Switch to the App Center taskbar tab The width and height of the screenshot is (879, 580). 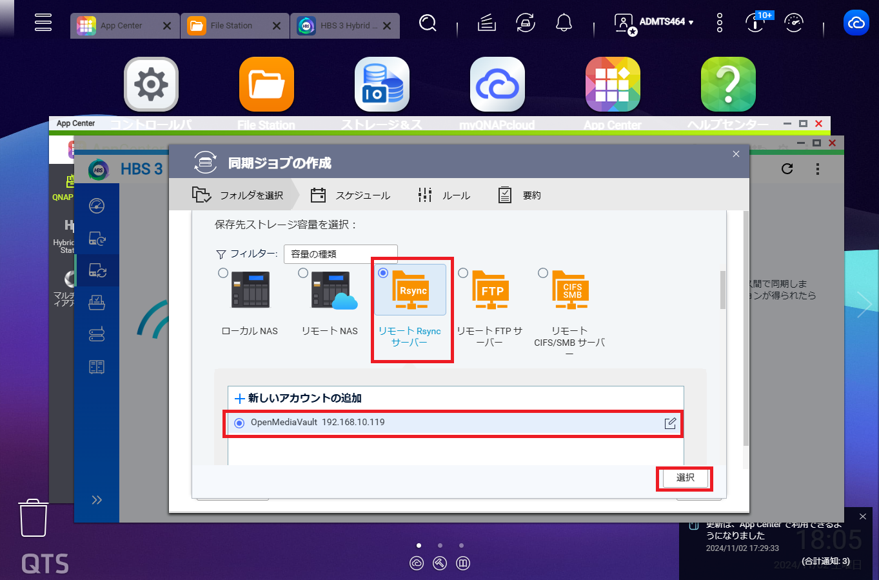coord(125,26)
